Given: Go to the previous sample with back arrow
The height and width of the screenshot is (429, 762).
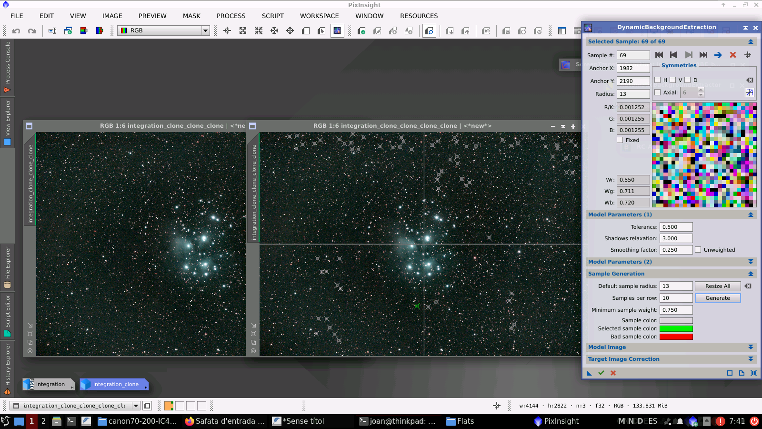Looking at the screenshot, I should [x=673, y=55].
